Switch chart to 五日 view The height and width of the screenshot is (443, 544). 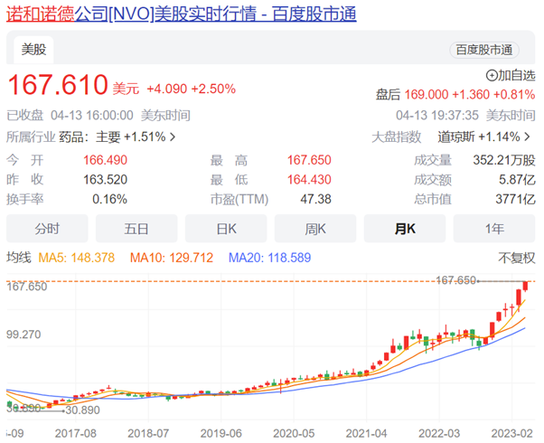[136, 229]
